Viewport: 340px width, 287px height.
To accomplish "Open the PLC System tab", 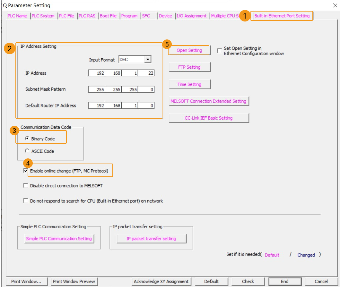I will point(43,16).
